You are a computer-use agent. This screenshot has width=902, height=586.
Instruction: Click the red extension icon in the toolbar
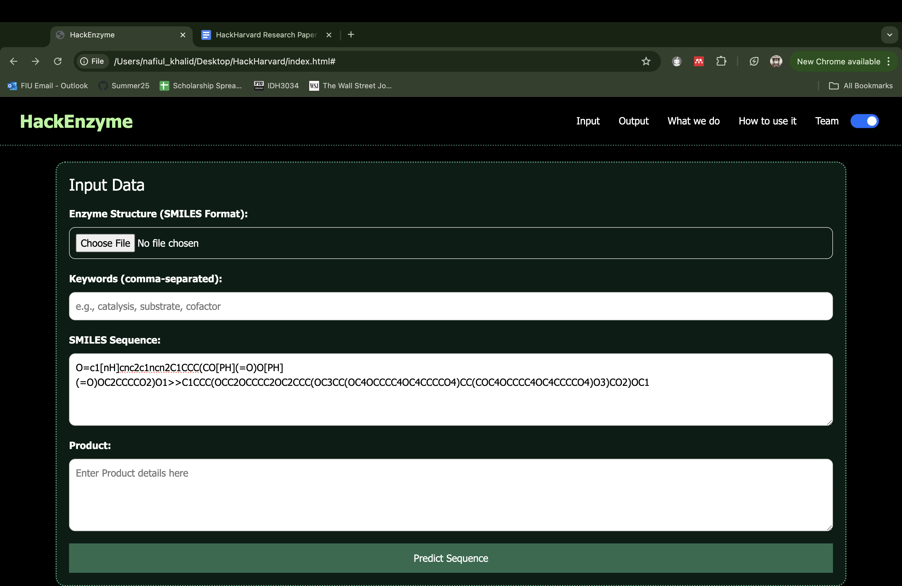click(x=699, y=61)
